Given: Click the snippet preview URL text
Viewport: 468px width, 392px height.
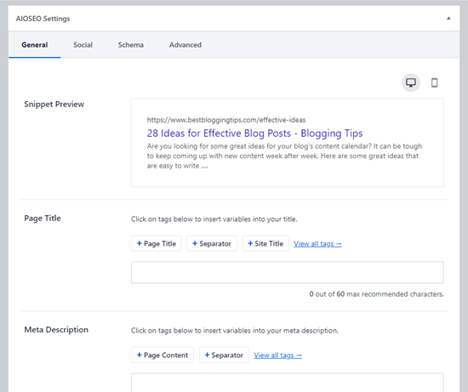Looking at the screenshot, I should click(x=226, y=120).
